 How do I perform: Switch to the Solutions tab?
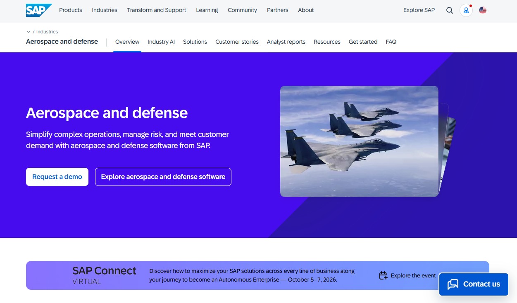(195, 42)
